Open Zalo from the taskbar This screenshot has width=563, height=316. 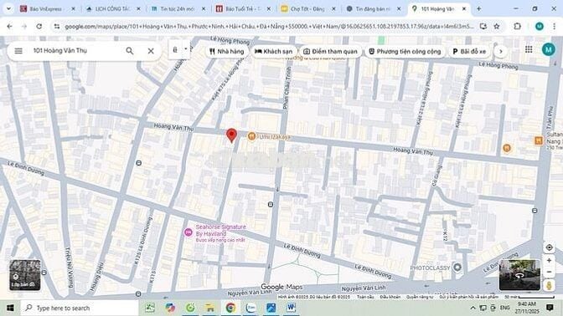click(251, 308)
